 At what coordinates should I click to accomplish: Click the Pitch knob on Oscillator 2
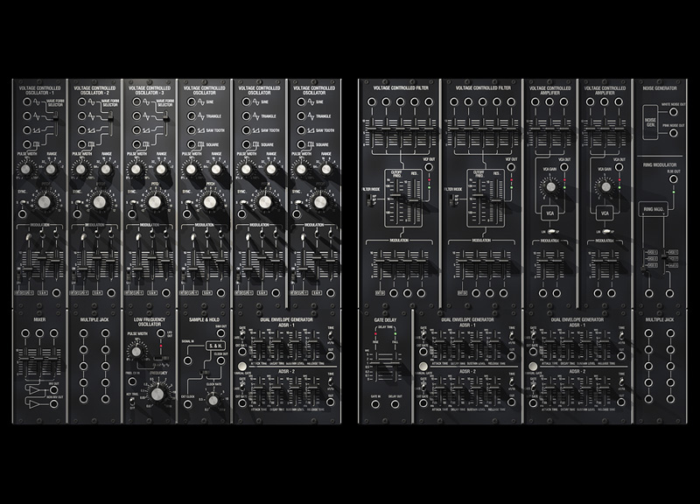pos(100,201)
